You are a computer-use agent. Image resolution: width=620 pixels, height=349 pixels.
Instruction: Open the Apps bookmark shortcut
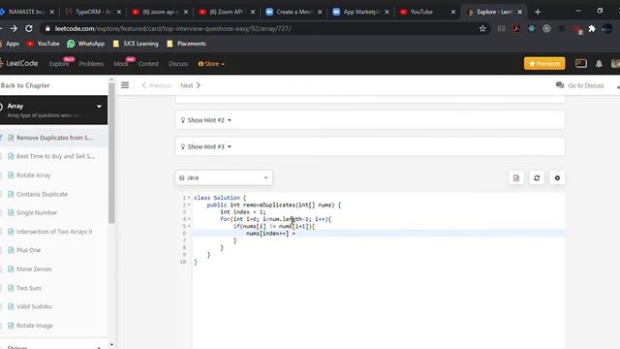[x=10, y=44]
